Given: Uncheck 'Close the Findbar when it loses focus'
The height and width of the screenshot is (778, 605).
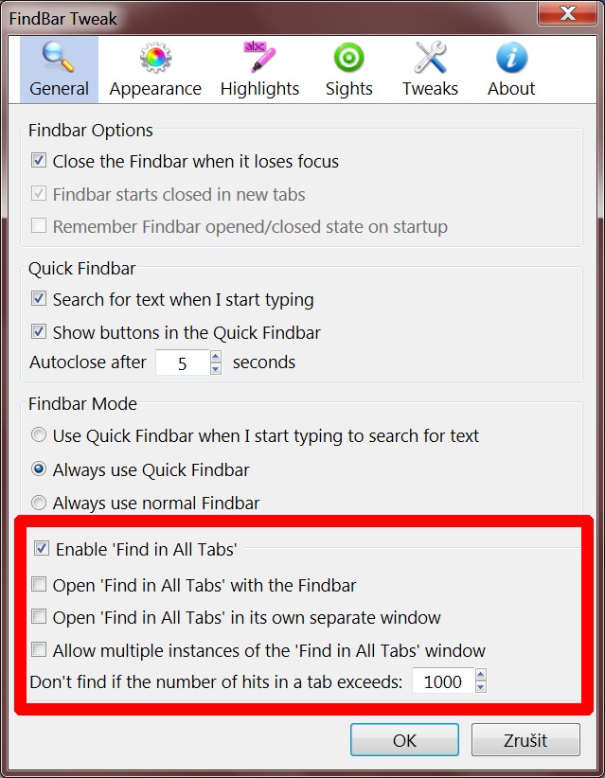Looking at the screenshot, I should pos(39,161).
